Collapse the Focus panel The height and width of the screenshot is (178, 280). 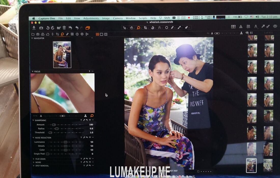click(x=33, y=71)
